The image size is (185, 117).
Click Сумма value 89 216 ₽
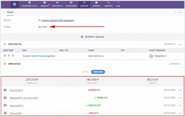(43, 27)
